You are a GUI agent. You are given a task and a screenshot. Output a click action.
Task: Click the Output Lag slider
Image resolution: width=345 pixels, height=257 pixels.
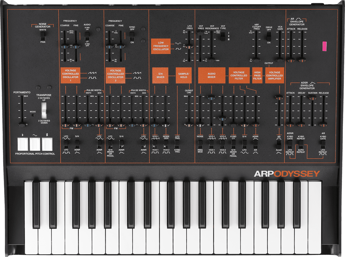[189, 111]
